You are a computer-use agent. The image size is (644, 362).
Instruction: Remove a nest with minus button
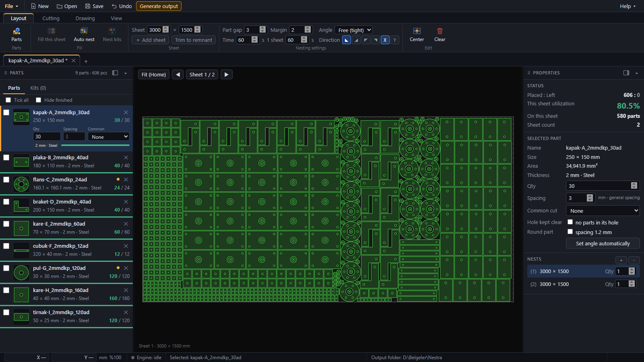click(634, 260)
